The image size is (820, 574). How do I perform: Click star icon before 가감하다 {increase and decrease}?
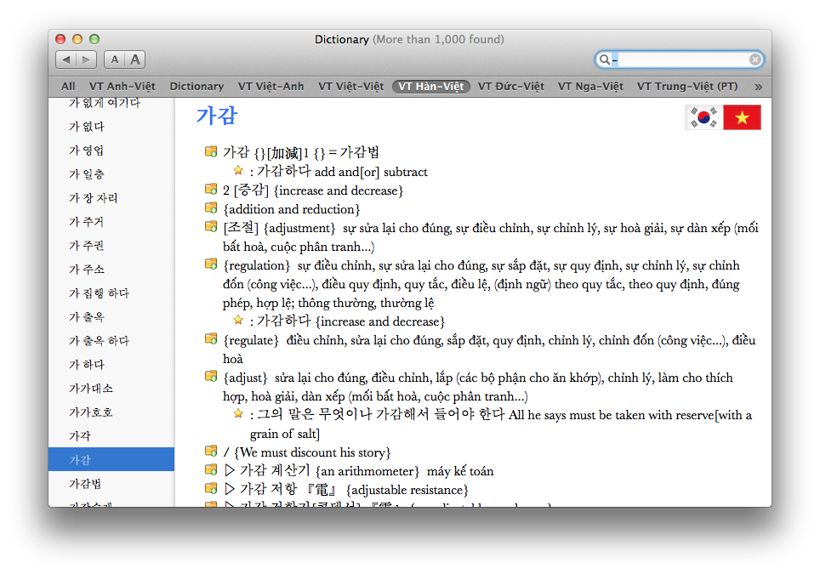[238, 320]
